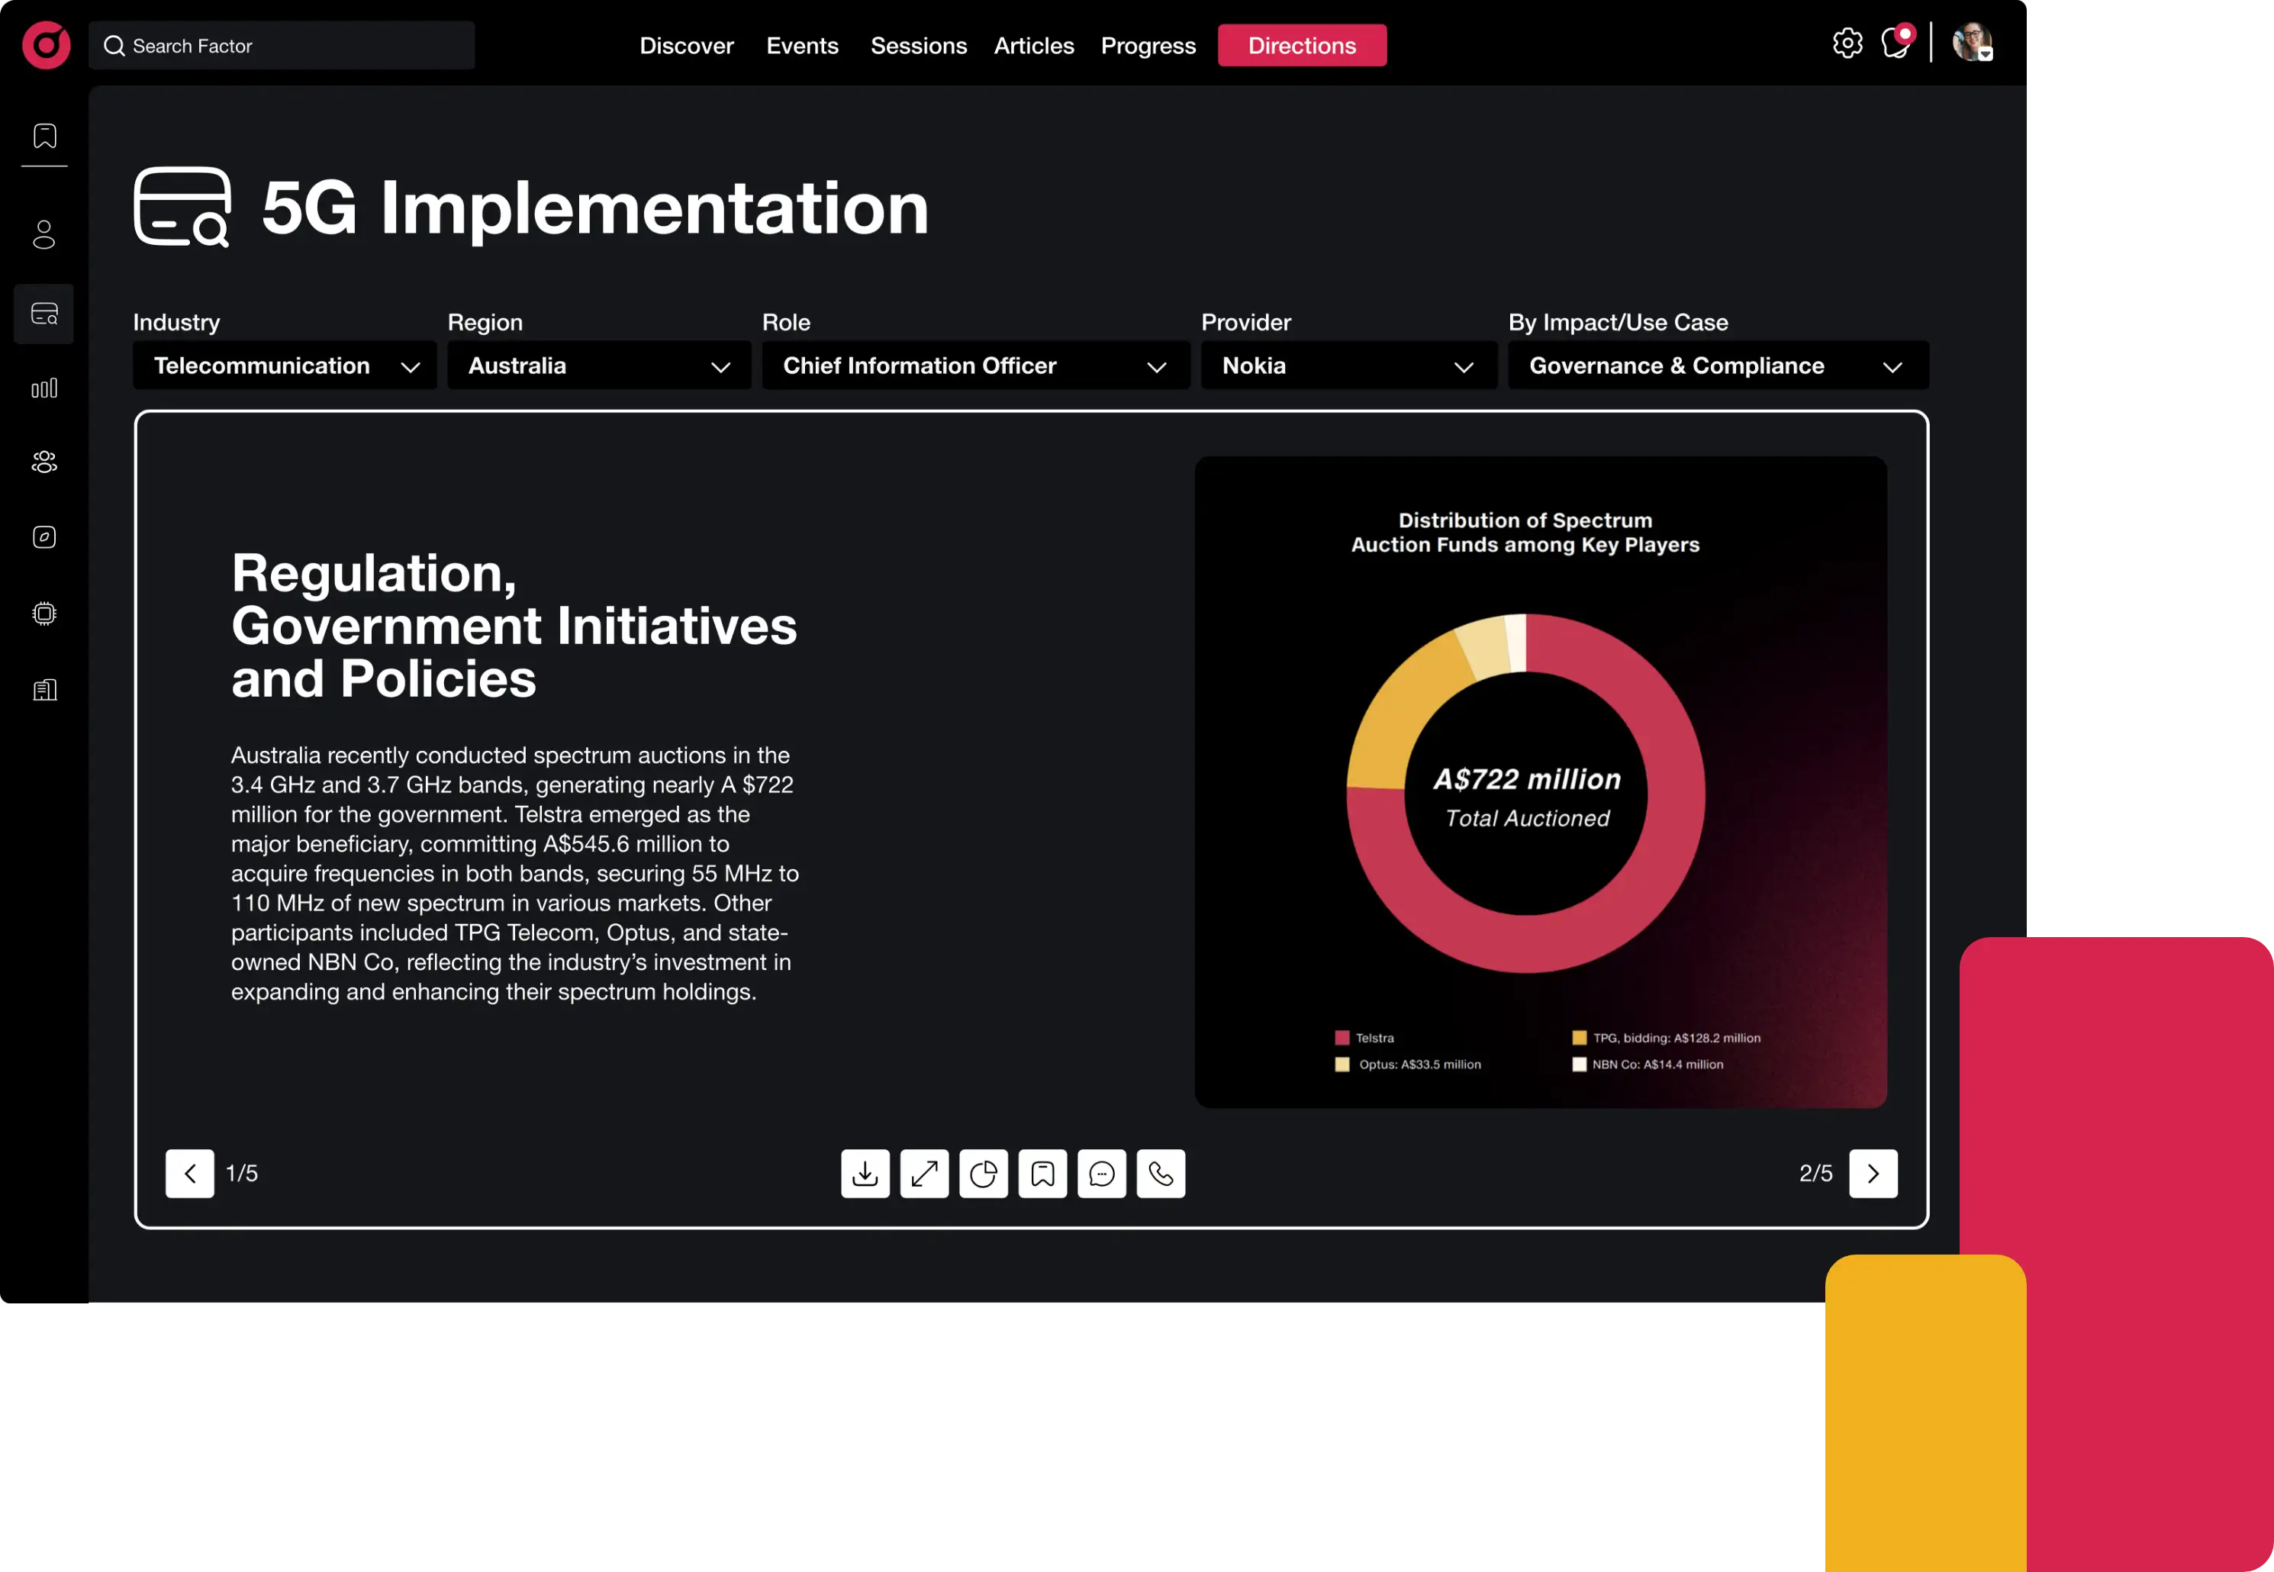This screenshot has height=1572, width=2274.
Task: Expand the Provider dropdown showing Nokia
Action: coord(1349,366)
